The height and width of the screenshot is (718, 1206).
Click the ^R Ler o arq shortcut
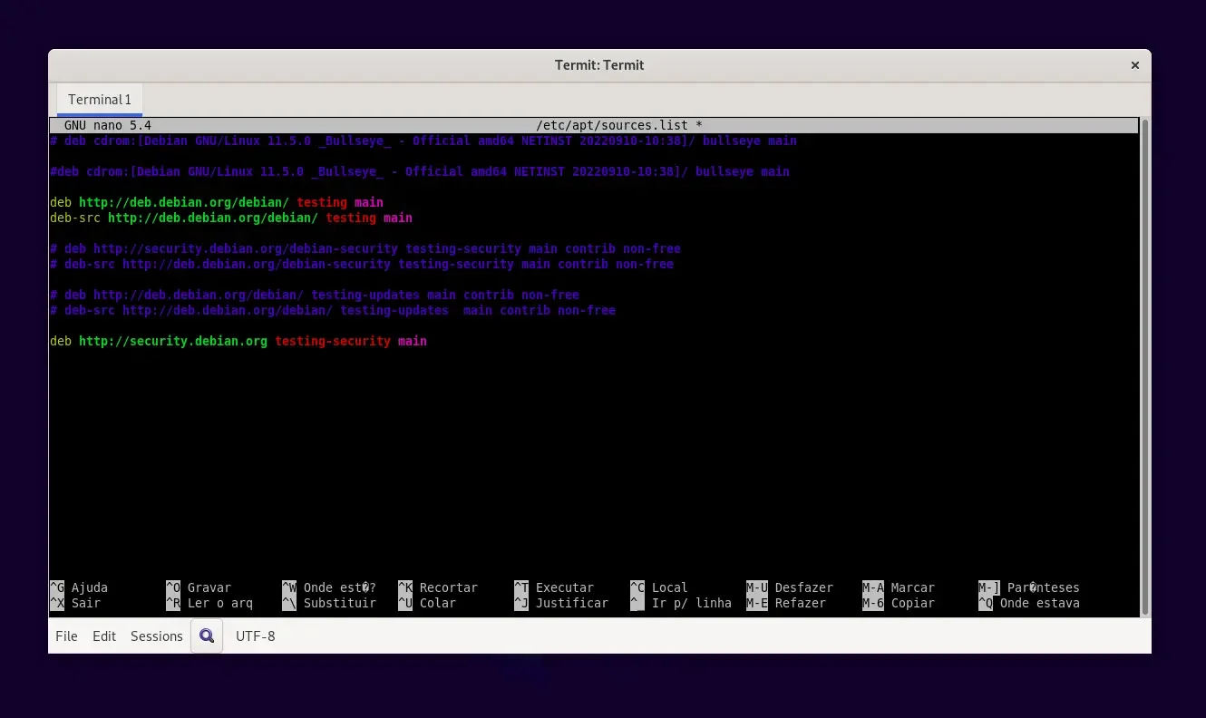point(209,603)
